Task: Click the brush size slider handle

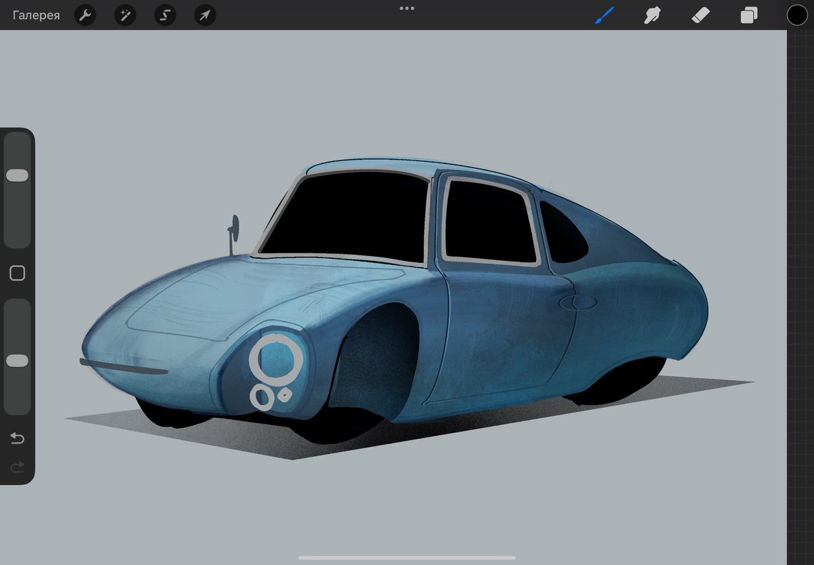Action: (x=17, y=175)
